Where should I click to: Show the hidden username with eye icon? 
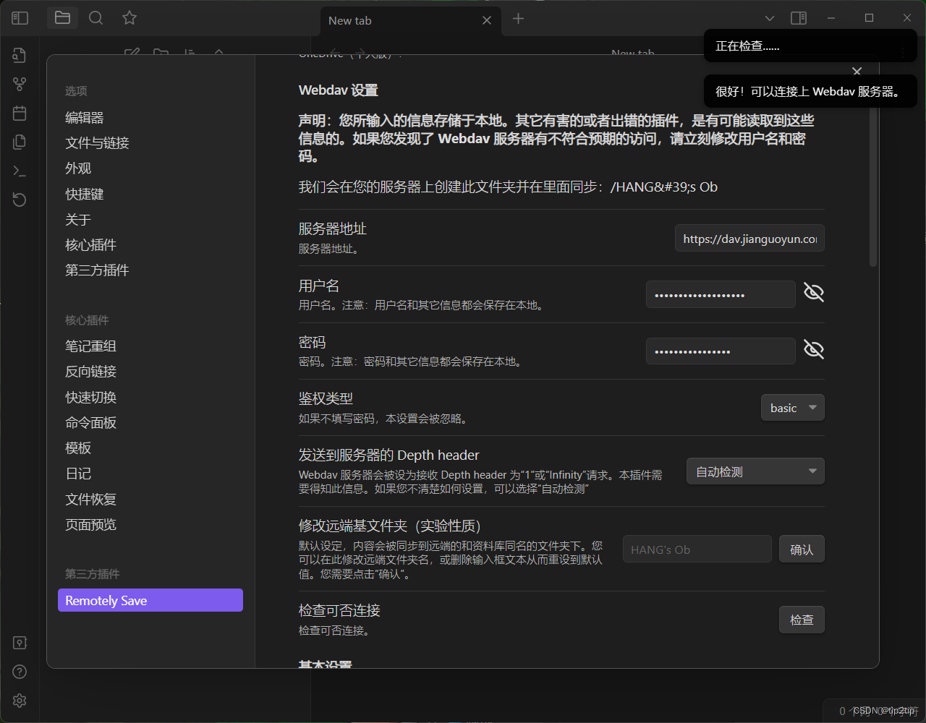tap(814, 293)
